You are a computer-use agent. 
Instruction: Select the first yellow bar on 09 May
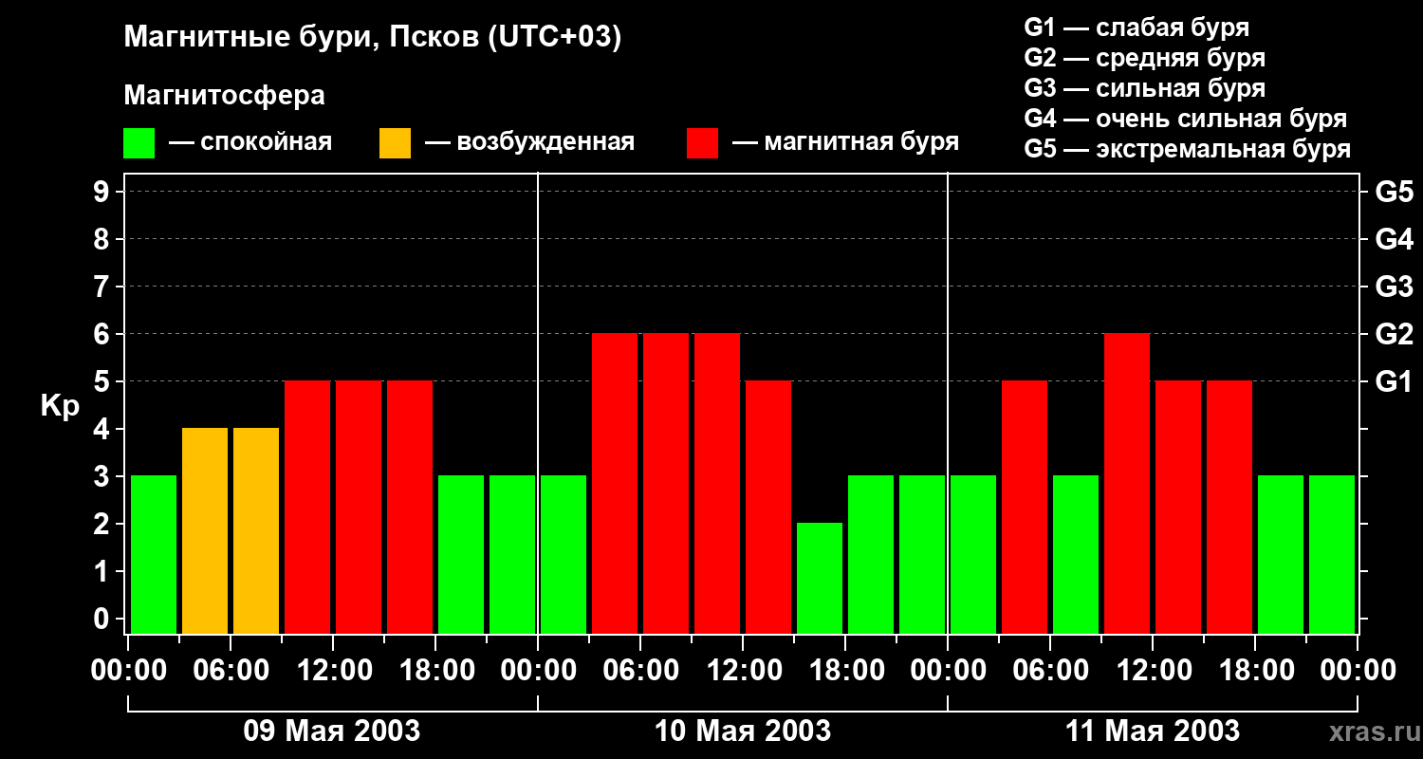pos(205,530)
